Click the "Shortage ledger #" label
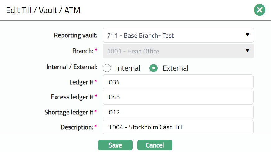This screenshot has height=152, width=271. click(69, 112)
